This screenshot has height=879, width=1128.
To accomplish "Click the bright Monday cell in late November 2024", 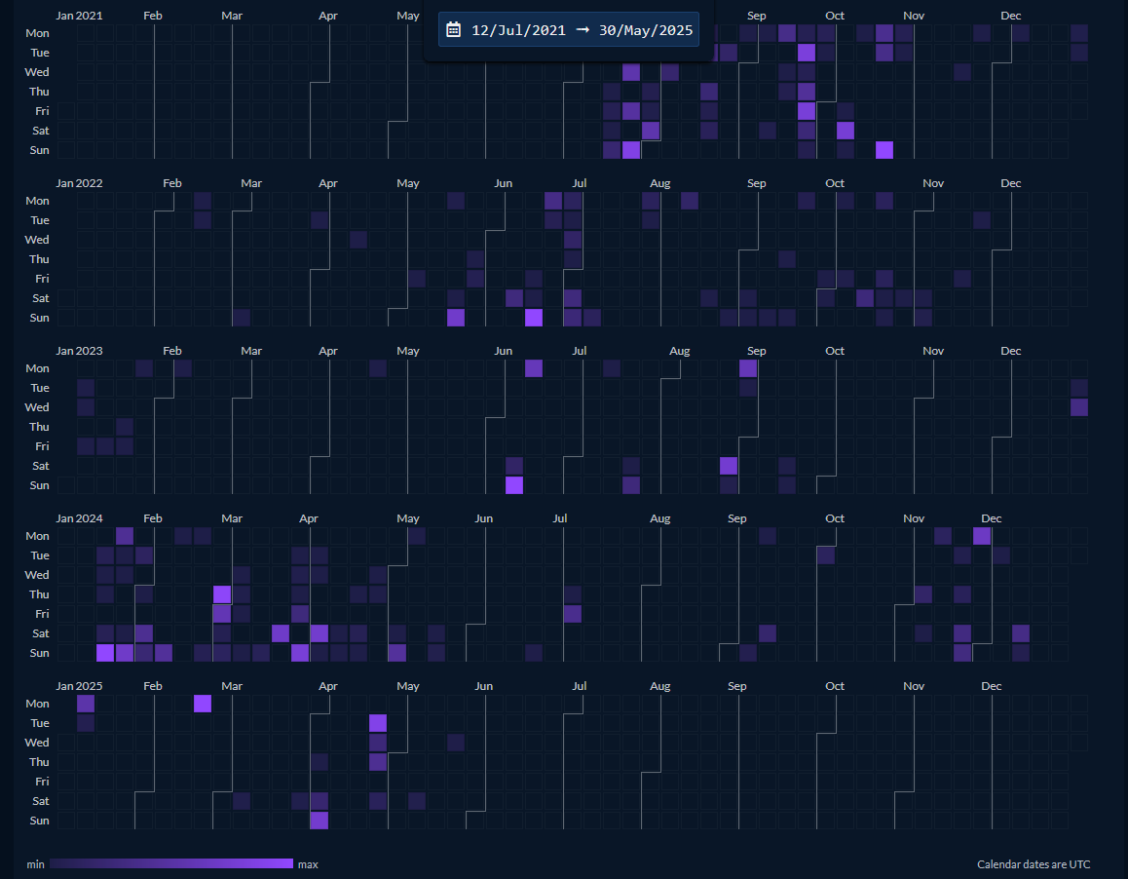I will [982, 536].
